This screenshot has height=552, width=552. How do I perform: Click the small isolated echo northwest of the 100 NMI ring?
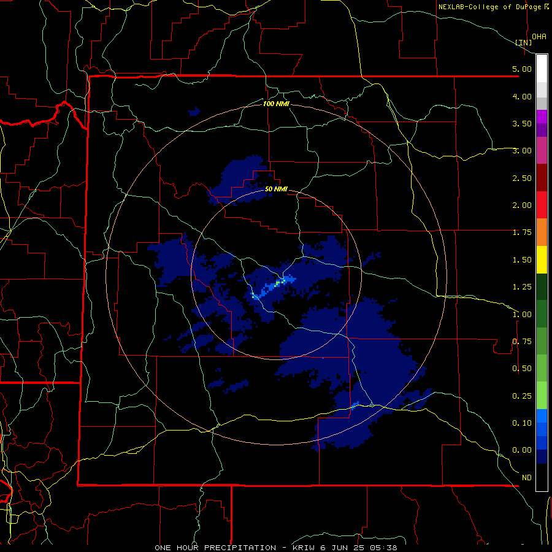coord(194,112)
